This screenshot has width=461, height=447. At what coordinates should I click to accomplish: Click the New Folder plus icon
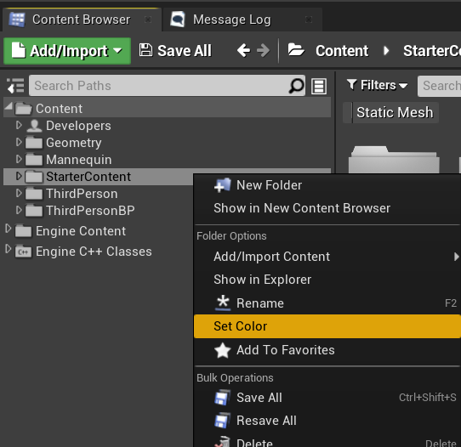coord(223,185)
